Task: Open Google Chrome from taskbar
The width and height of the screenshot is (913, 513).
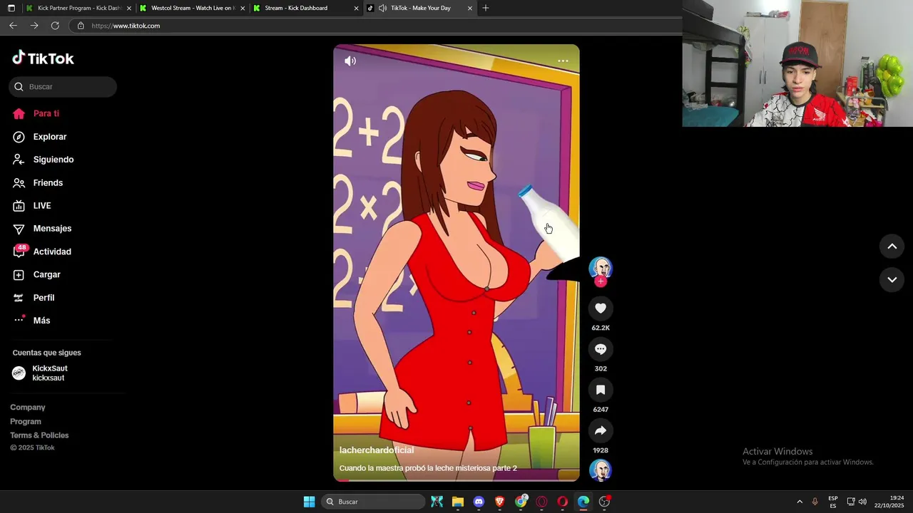Action: [521, 502]
